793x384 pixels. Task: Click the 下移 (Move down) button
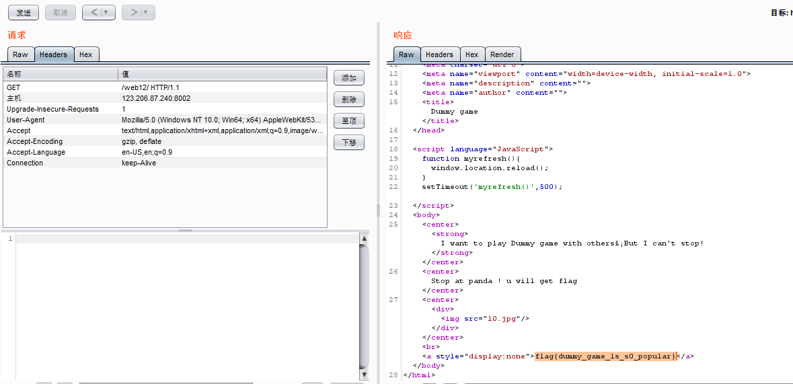click(x=349, y=143)
